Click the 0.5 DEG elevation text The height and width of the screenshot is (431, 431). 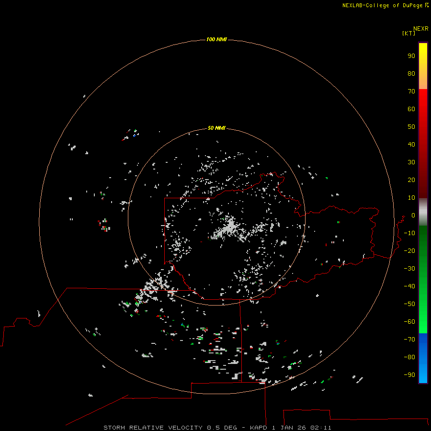tap(222, 428)
